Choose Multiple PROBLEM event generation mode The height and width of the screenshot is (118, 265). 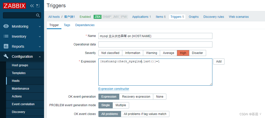point(121,105)
